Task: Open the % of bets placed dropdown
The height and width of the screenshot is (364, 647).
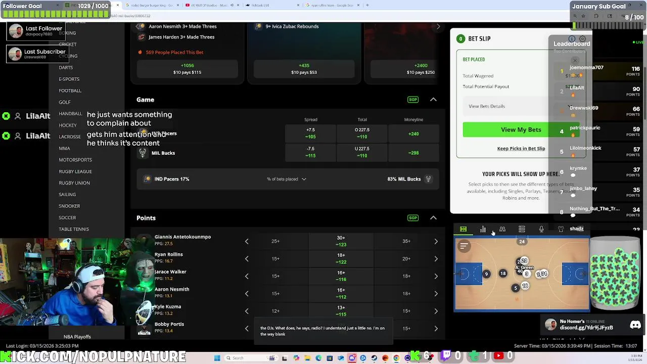Action: tap(287, 179)
